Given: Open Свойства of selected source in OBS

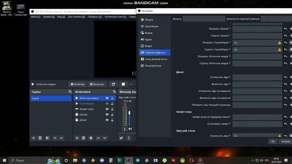Looking at the screenshot, I should (x=78, y=84).
